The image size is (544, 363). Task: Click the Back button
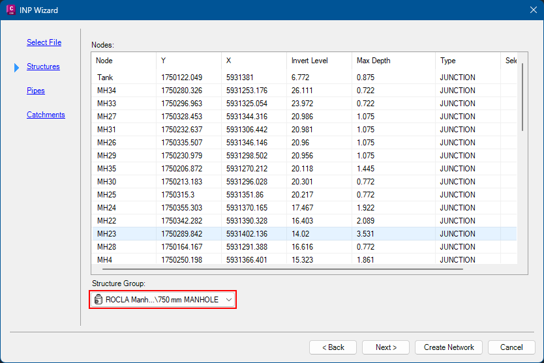coord(333,347)
